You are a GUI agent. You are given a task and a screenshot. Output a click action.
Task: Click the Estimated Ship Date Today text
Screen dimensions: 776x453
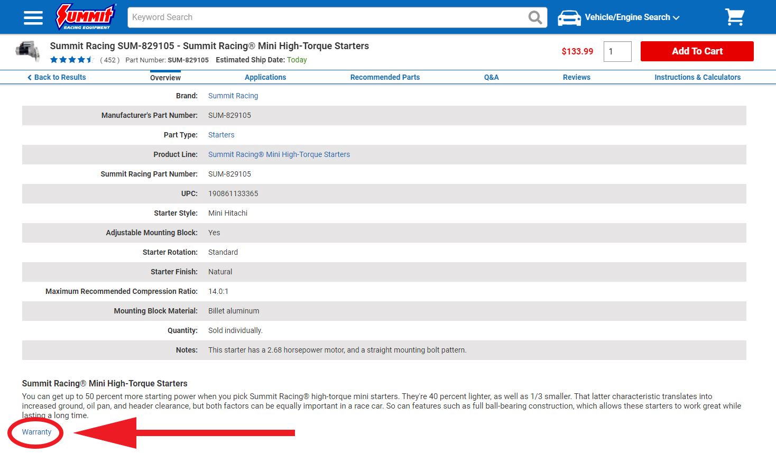[297, 60]
